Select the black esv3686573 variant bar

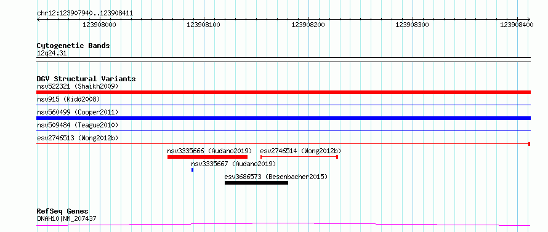coord(256,183)
